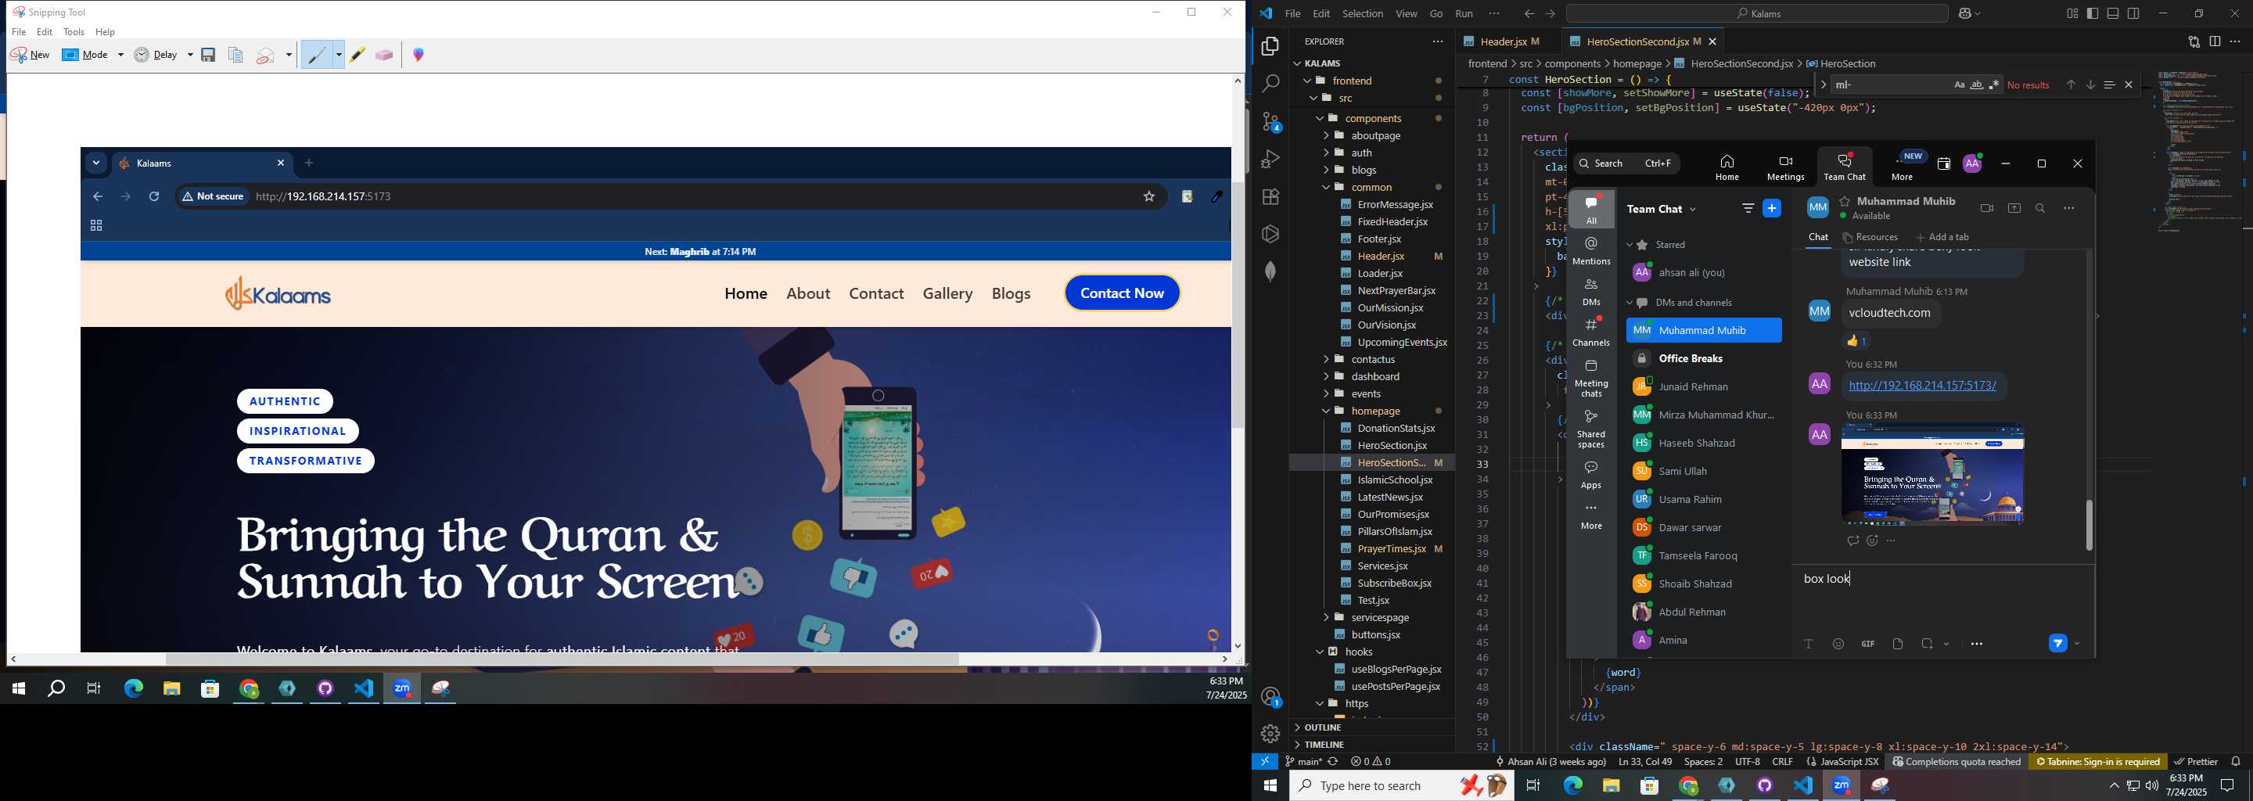Toggle the bottom panel layout button
This screenshot has width=2253, height=801.
pyautogui.click(x=2113, y=14)
